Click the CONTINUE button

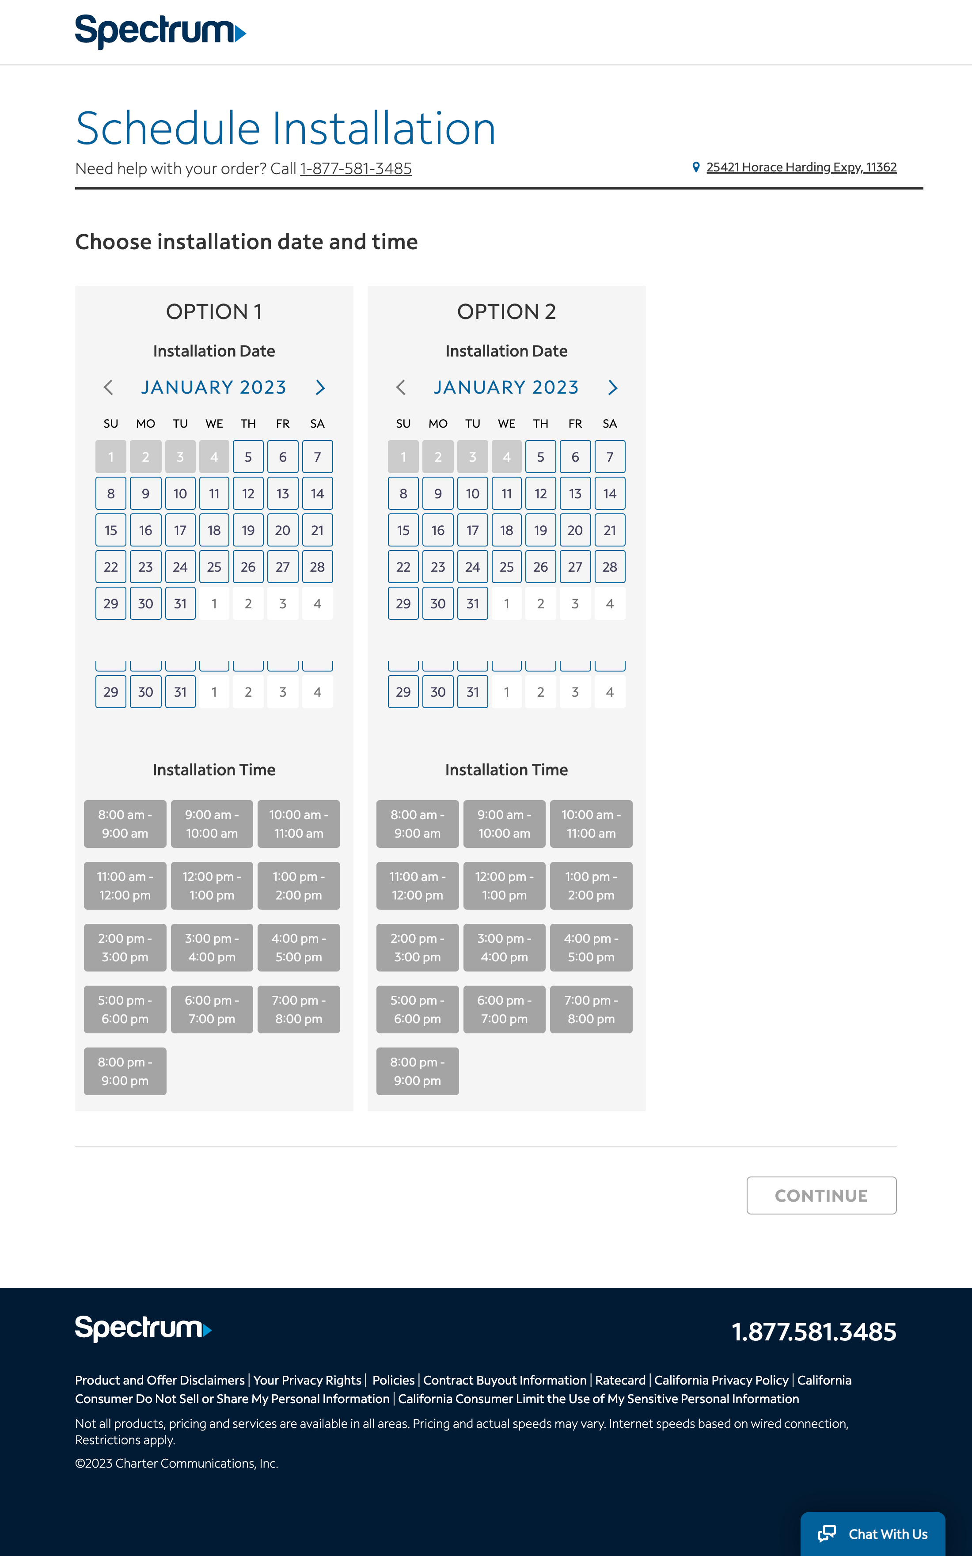[821, 1195]
